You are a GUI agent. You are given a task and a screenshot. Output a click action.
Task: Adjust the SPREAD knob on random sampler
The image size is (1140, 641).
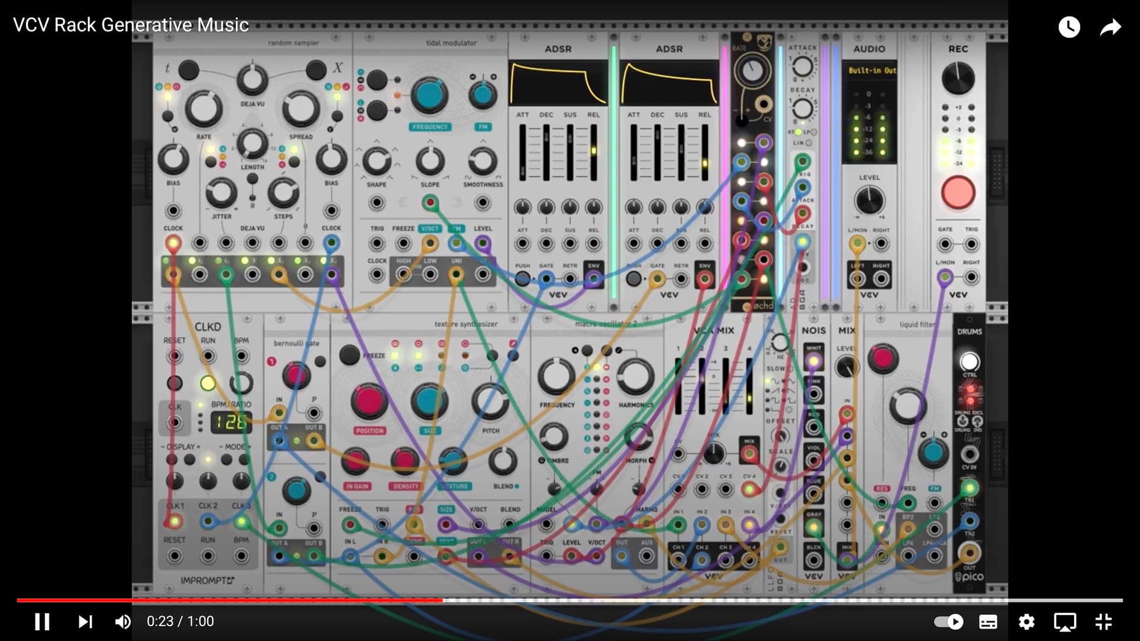point(300,109)
